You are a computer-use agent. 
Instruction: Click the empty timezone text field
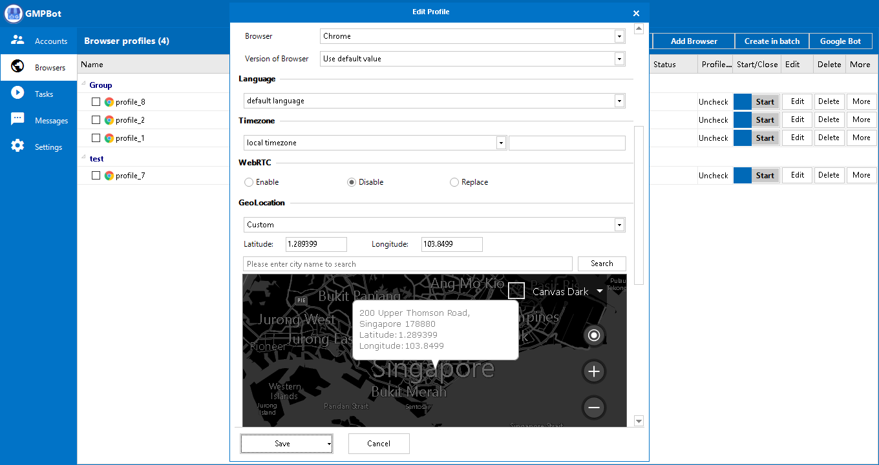(x=567, y=143)
